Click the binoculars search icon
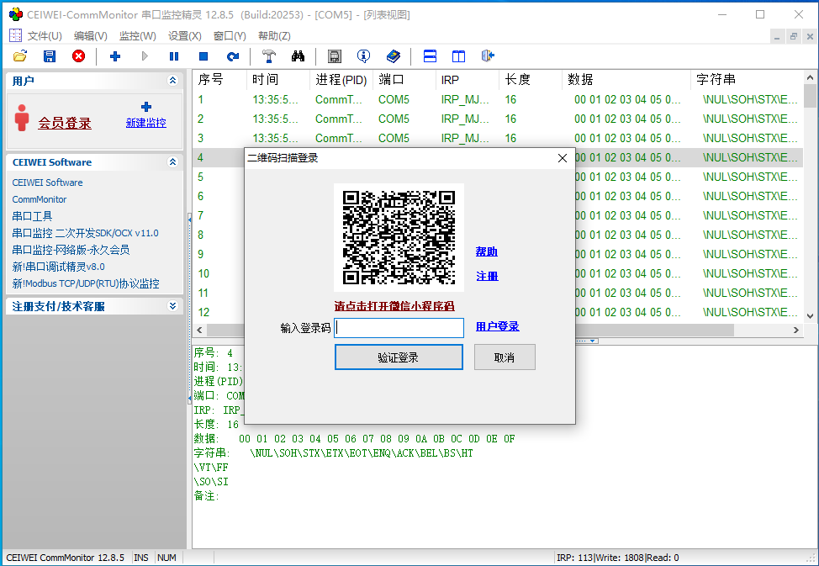The height and width of the screenshot is (566, 819). [x=298, y=56]
